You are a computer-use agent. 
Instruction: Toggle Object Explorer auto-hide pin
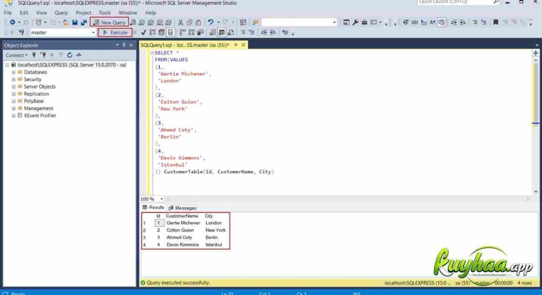point(124,45)
